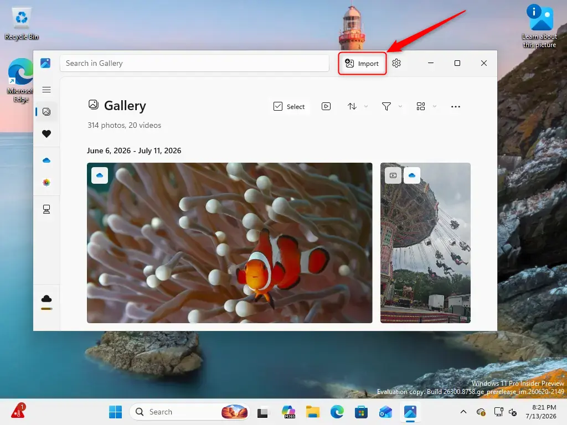Open the three-dots See more menu
This screenshot has width=567, height=425.
(x=456, y=107)
